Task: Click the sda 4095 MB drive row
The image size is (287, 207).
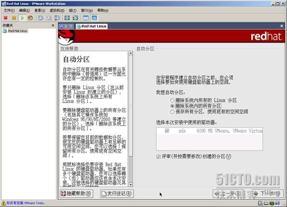Action: tap(210, 131)
